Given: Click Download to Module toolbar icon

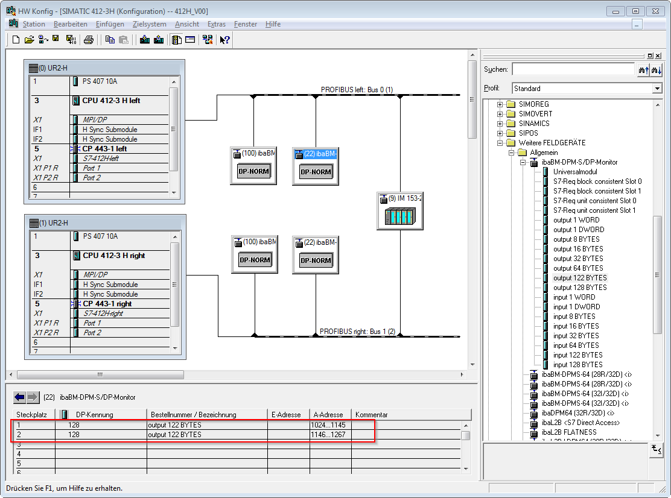Looking at the screenshot, I should coord(145,40).
